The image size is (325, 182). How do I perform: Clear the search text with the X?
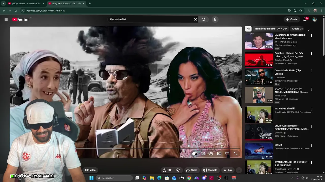tap(196, 19)
